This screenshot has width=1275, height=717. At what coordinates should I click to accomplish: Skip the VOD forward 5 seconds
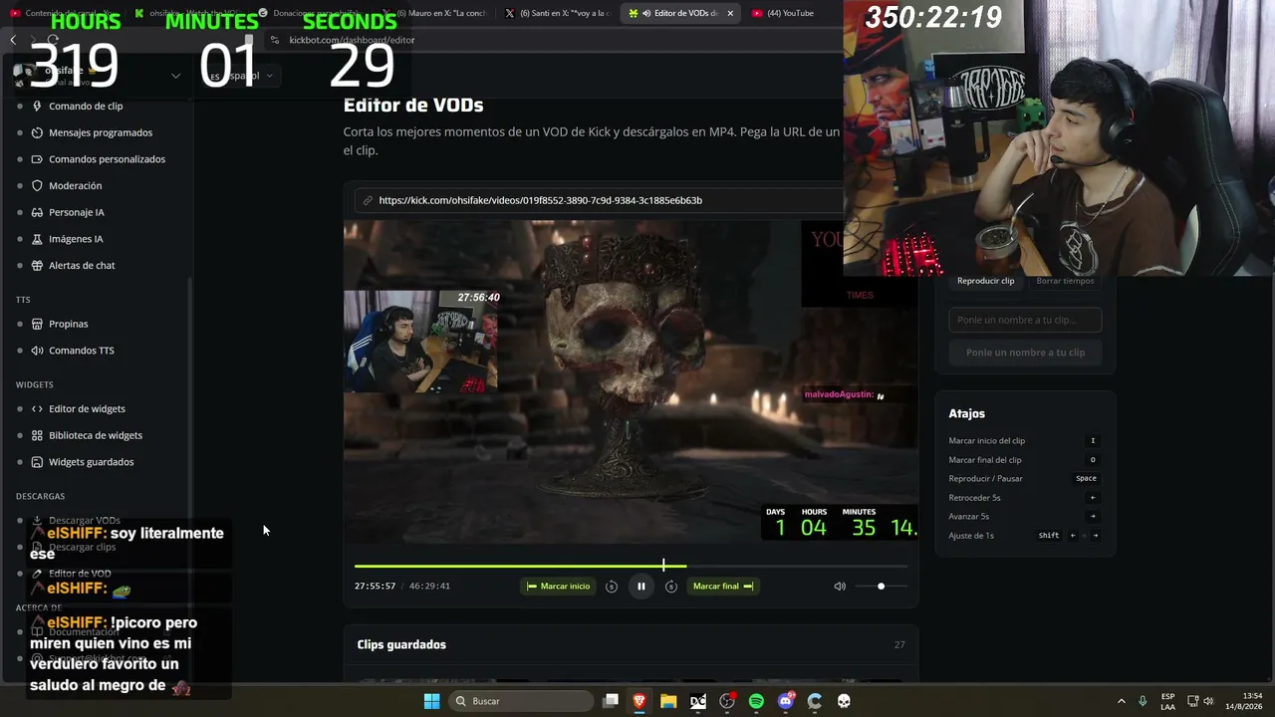[x=671, y=587]
